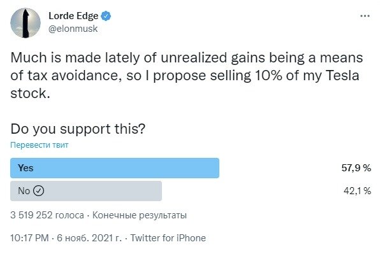Click the 3 519 252 голоса vote count
This screenshot has height=254, width=380.
[47, 215]
